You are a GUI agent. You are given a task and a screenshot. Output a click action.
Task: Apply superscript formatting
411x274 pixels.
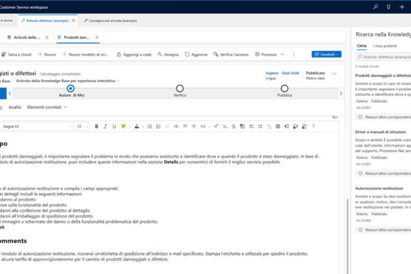pos(216,126)
